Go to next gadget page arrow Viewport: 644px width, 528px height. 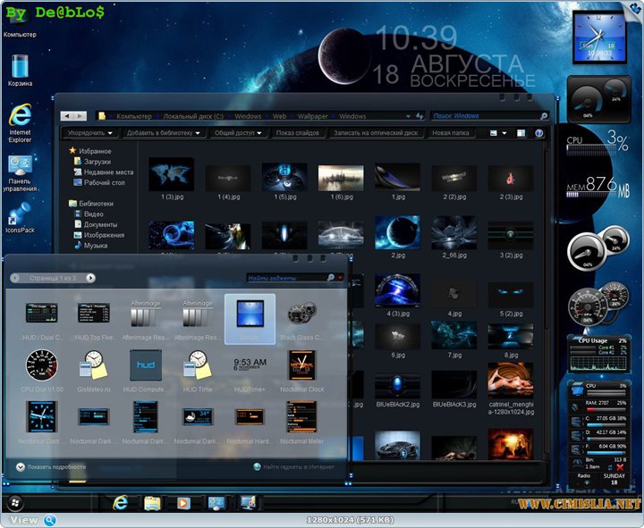90,278
